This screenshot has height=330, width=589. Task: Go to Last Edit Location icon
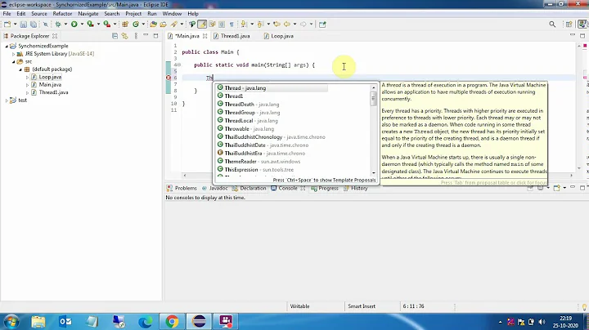coord(277,25)
